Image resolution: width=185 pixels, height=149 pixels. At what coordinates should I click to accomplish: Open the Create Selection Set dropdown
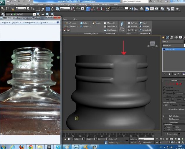(119, 8)
